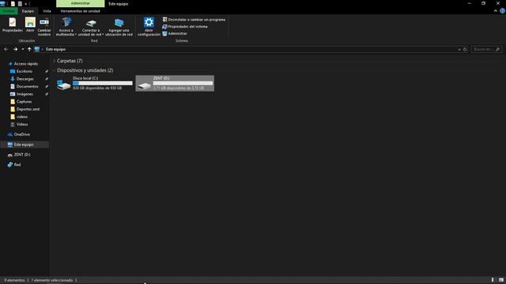Expand the Carpetas (7) group

[x=55, y=61]
